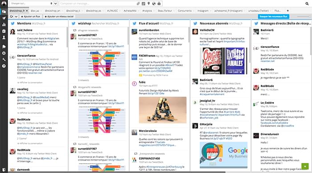This screenshot has height=173, width=312.
Task: Refresh streams with the reload icon
Action: coord(12,16)
